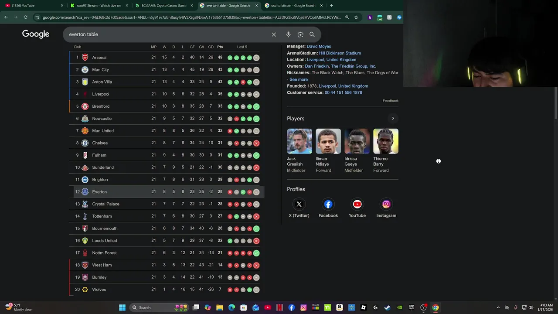Viewport: 558px width, 314px height.
Task: Open Aston Villa team row
Action: click(167, 82)
